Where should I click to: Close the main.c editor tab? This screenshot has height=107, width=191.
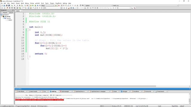point(21,11)
